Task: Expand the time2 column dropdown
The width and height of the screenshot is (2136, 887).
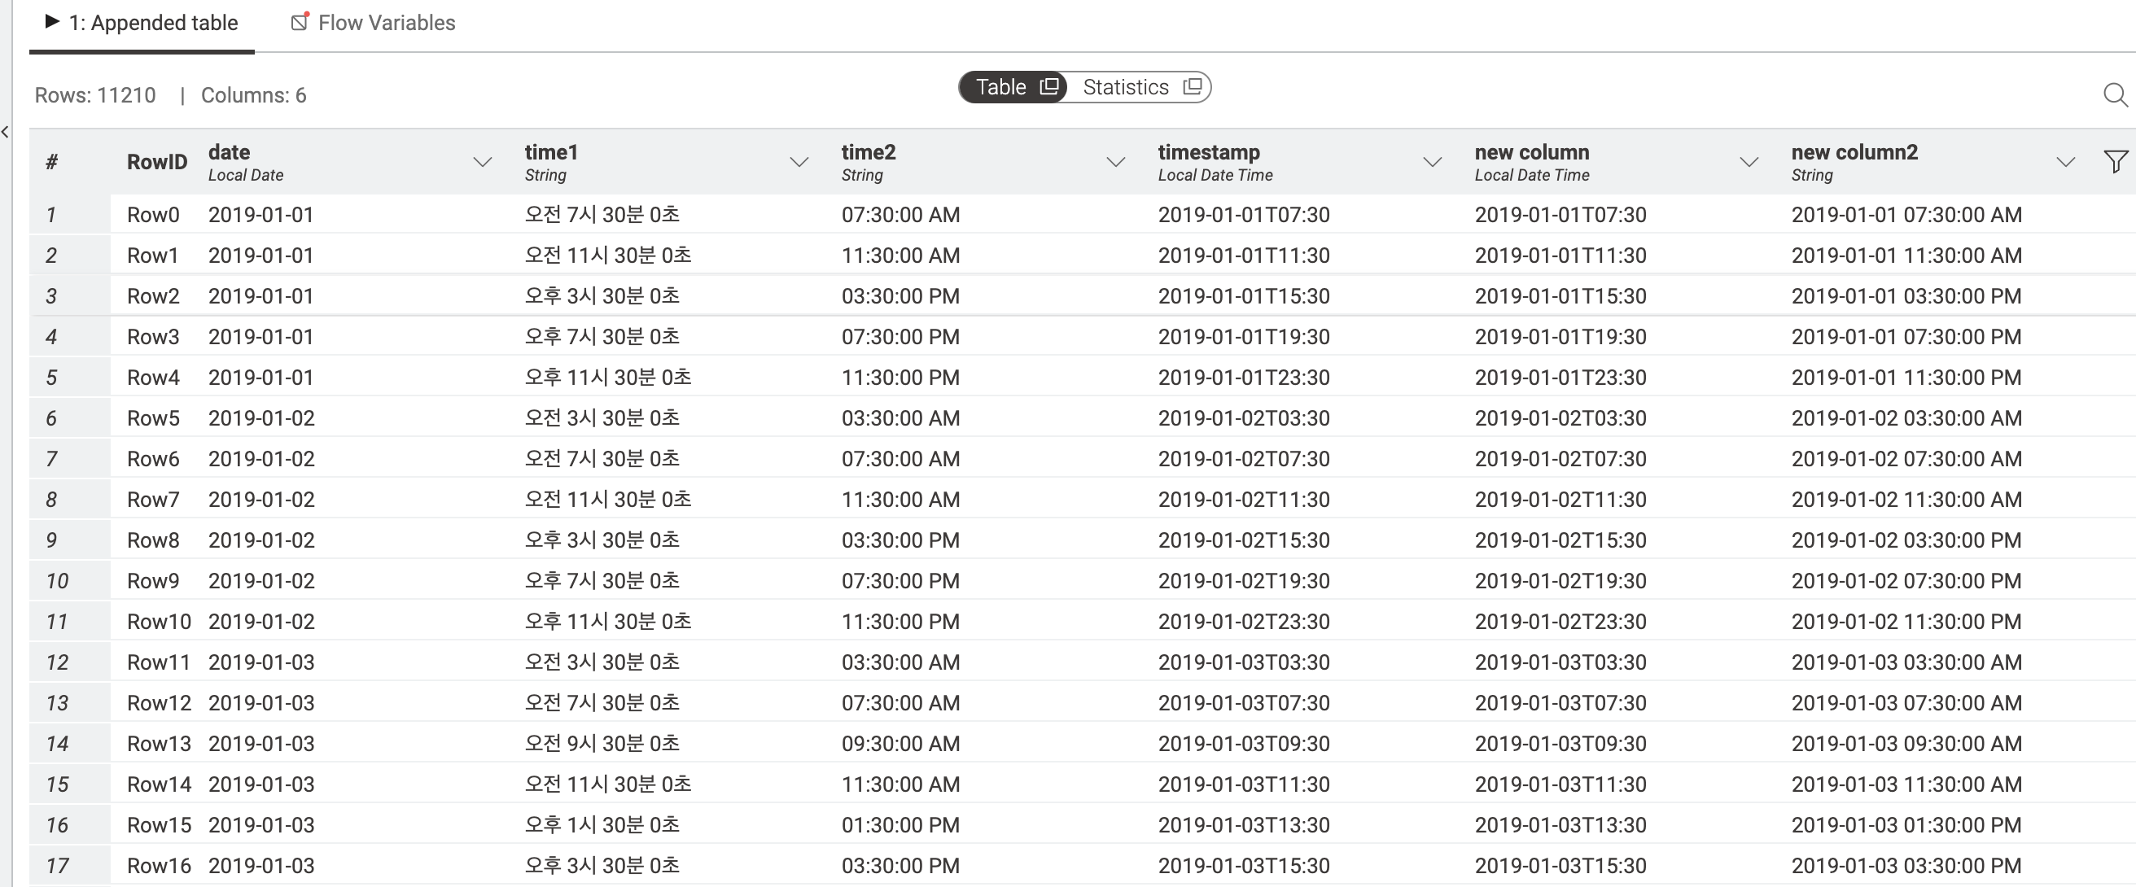Action: point(1115,162)
